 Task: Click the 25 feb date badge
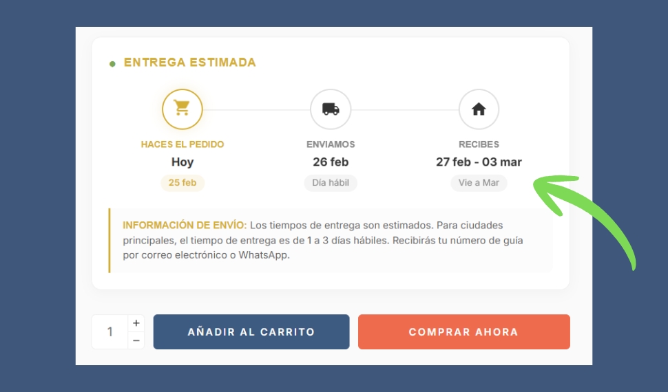pyautogui.click(x=182, y=183)
